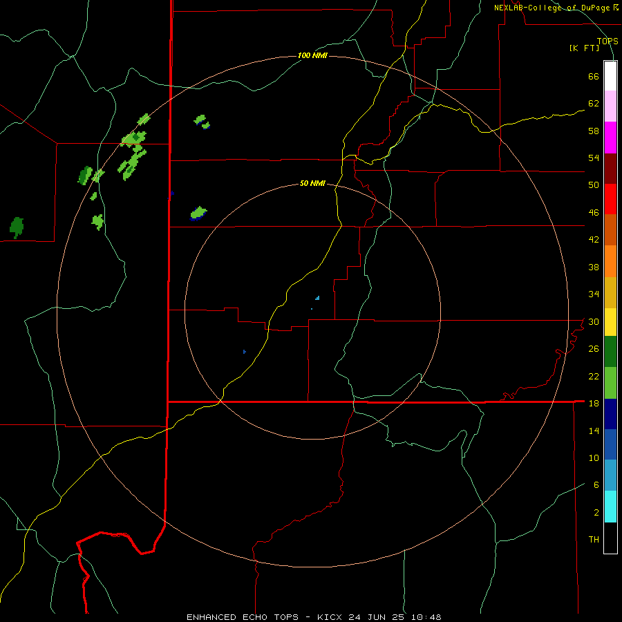Click the K FT units label
The image size is (622, 622).
click(584, 48)
